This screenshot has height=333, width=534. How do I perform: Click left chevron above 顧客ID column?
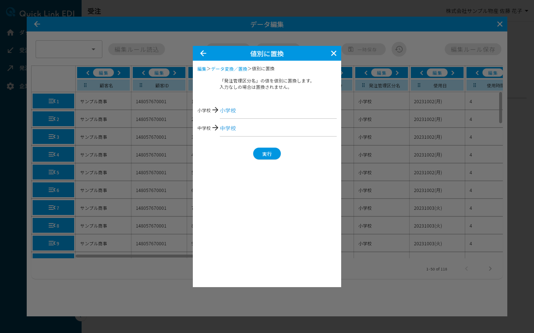tap(144, 73)
